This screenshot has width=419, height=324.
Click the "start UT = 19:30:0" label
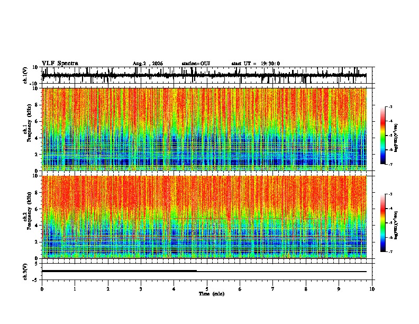256,64
